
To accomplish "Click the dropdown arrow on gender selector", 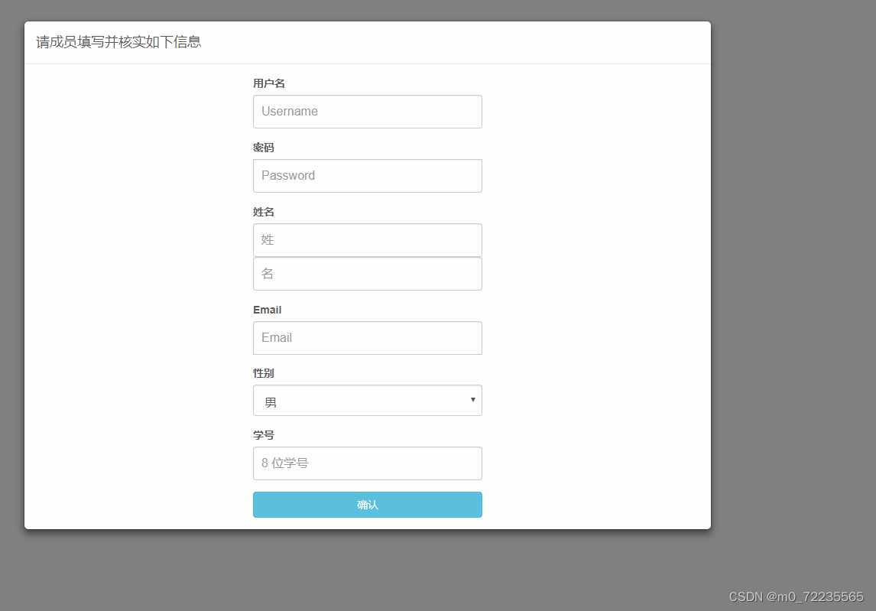I will (x=473, y=400).
